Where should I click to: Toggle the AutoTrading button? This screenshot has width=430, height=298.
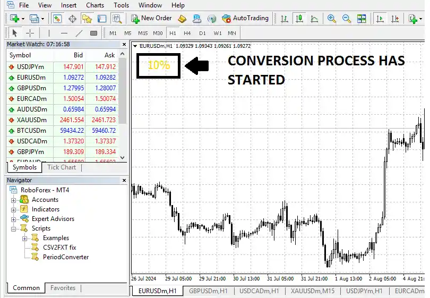[x=245, y=18]
